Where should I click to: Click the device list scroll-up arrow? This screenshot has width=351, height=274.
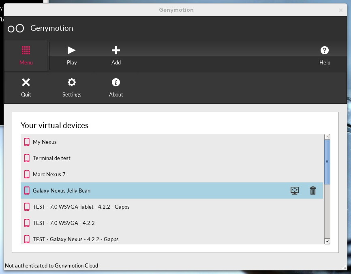tap(327, 137)
